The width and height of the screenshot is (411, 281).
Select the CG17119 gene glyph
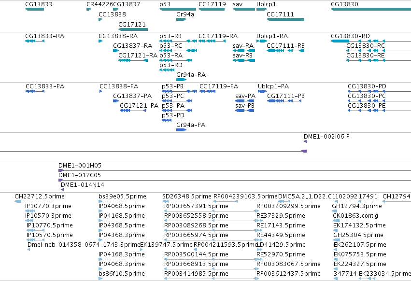(x=212, y=9)
